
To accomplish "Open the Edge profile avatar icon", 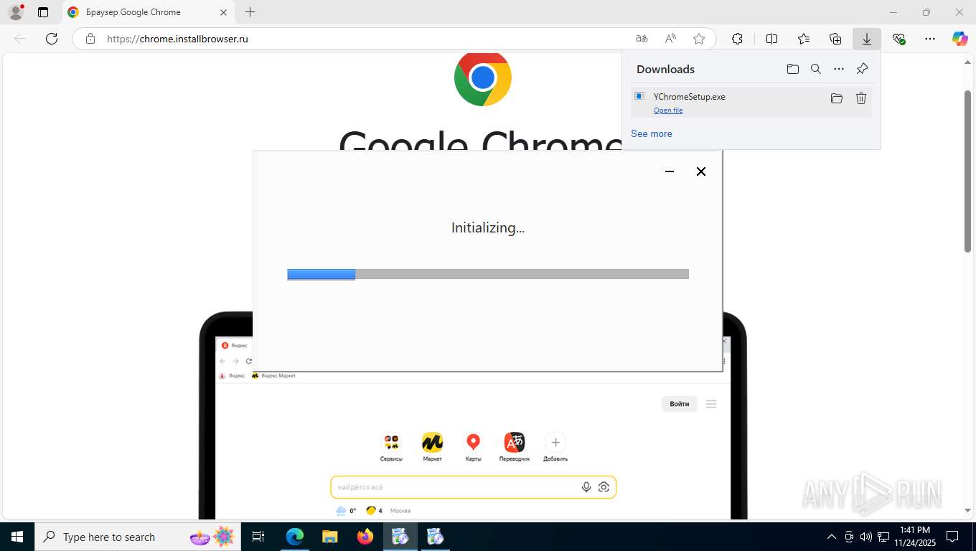I will 15,12.
